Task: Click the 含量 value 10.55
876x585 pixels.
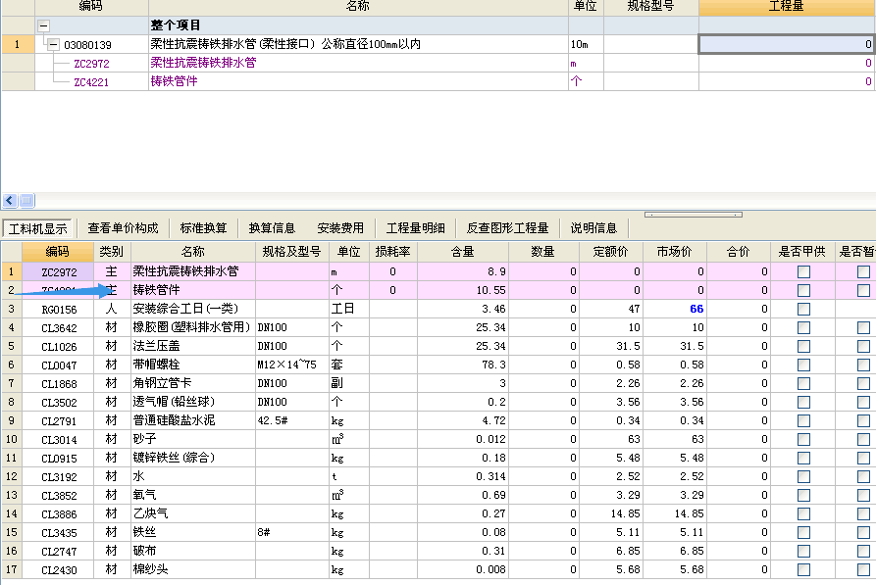Action: [x=463, y=290]
